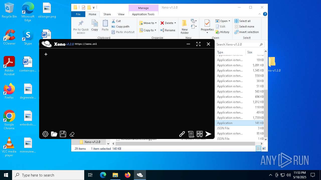The height and width of the screenshot is (180, 321).
Task: Expand Properties dropdown arrow
Action: click(x=207, y=33)
